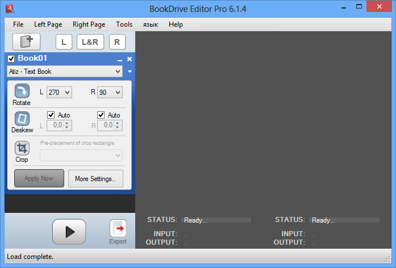Viewport: 396px width, 268px height.
Task: Start processing with the play button
Action: click(x=69, y=232)
